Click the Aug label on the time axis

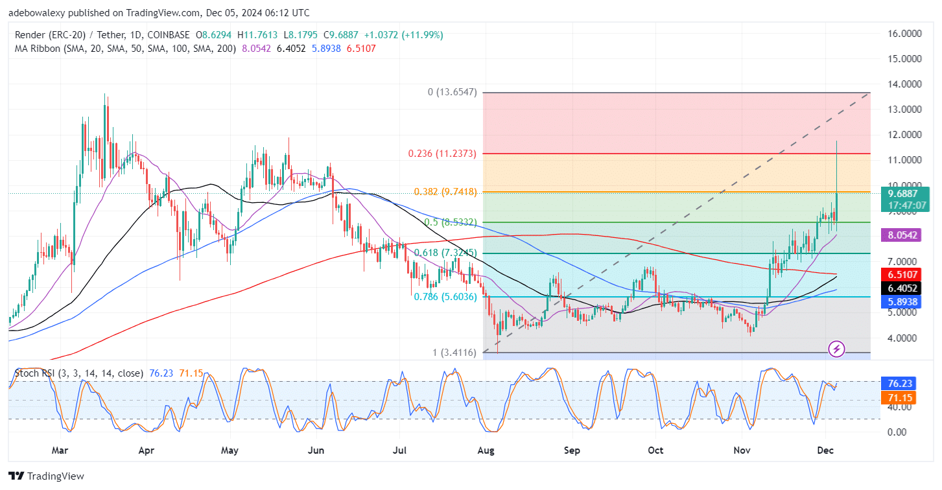tap(484, 449)
